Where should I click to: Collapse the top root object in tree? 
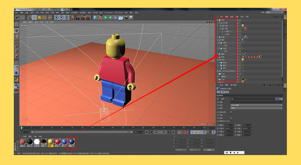218,20
